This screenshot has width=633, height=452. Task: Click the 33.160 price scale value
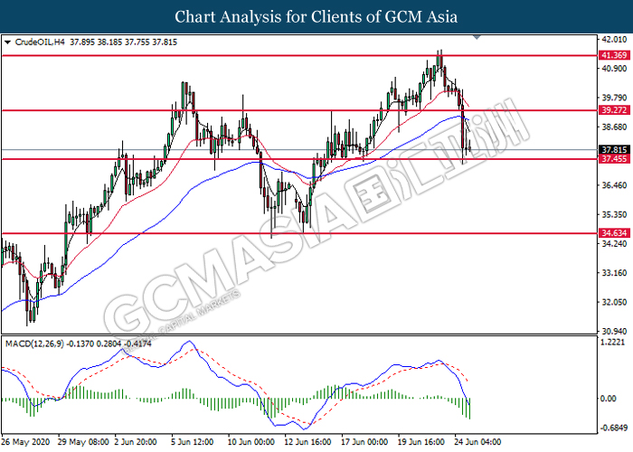tap(614, 273)
